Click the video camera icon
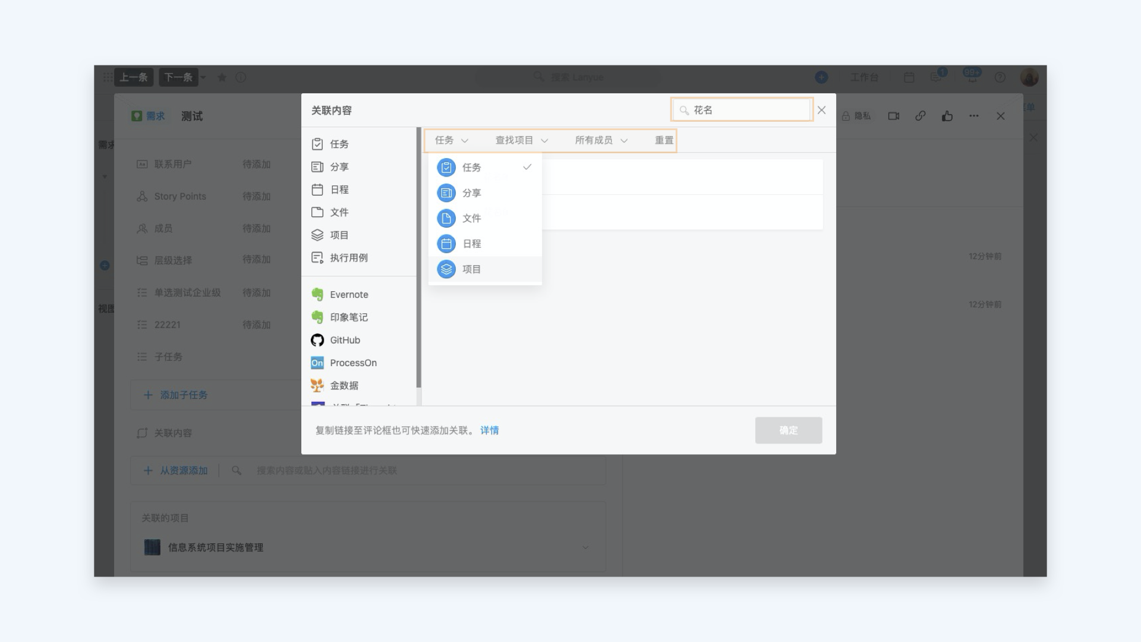This screenshot has width=1141, height=642. click(x=893, y=116)
